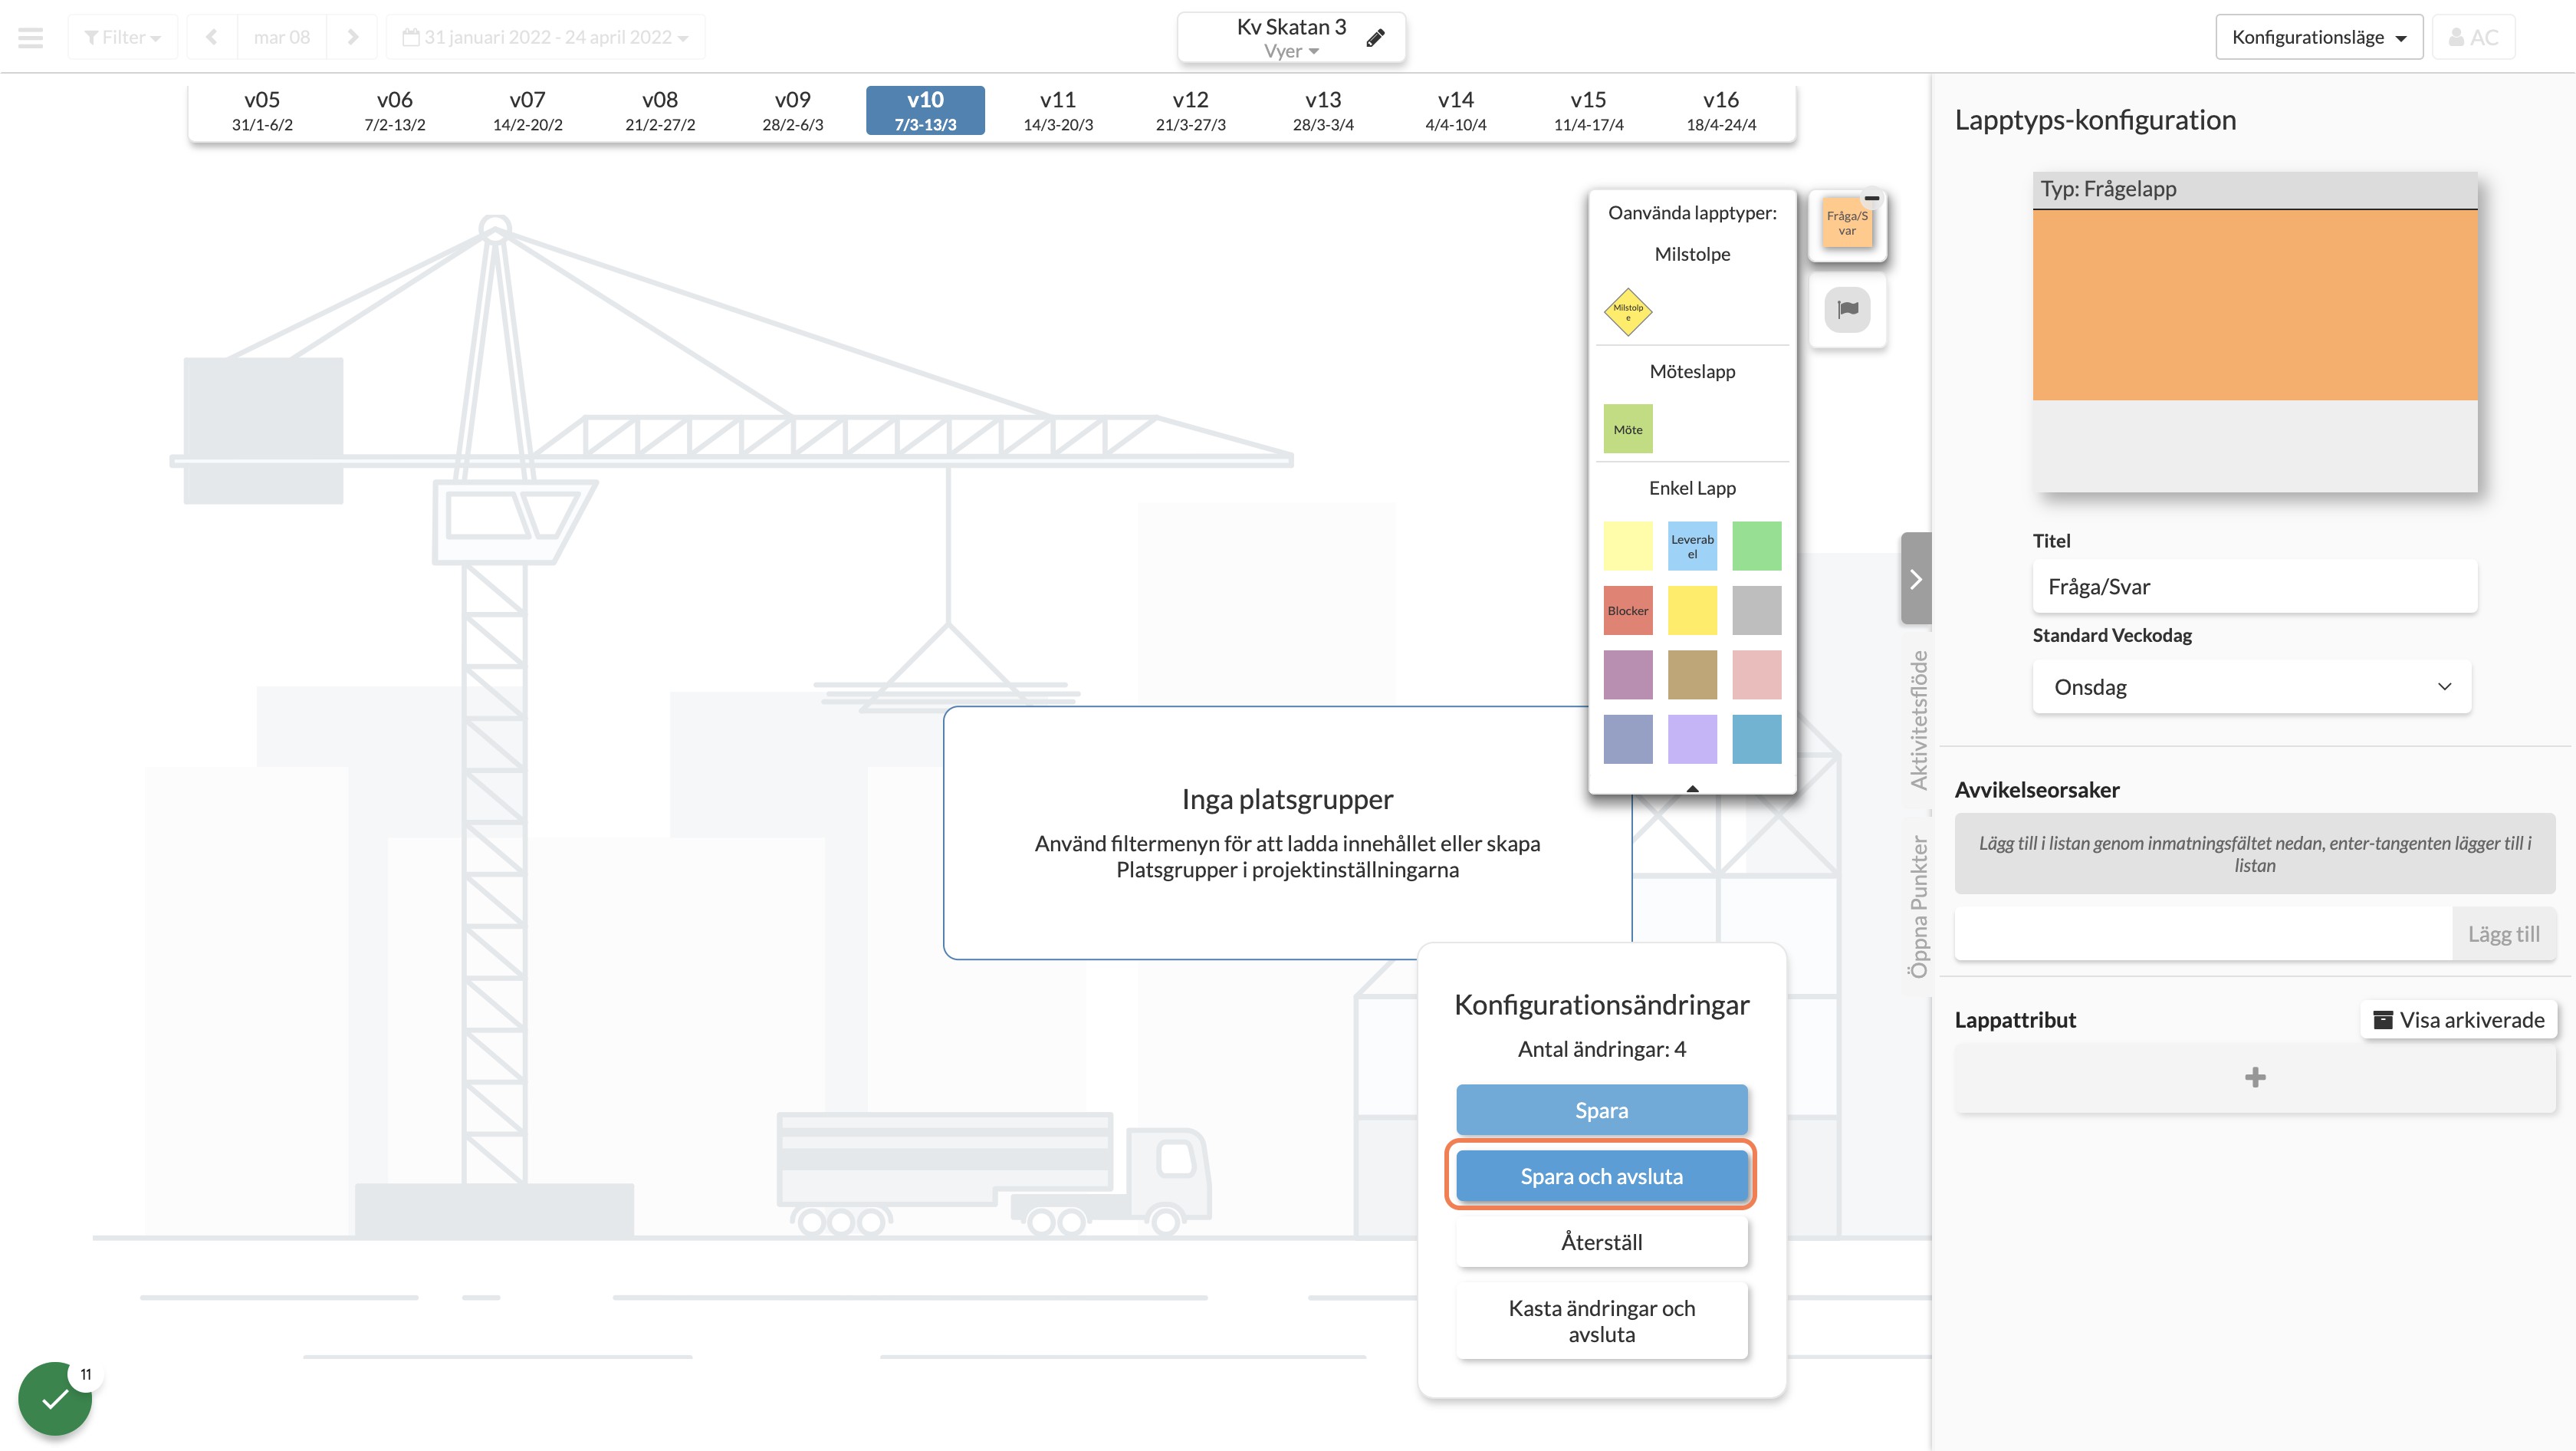Click the Återställ button
The width and height of the screenshot is (2576, 1451).
point(1601,1242)
